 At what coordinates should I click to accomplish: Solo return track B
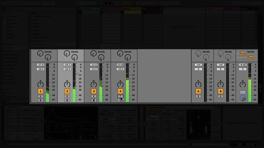tap(220, 96)
